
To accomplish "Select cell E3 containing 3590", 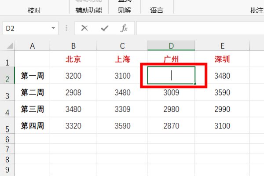I will pyautogui.click(x=222, y=92).
